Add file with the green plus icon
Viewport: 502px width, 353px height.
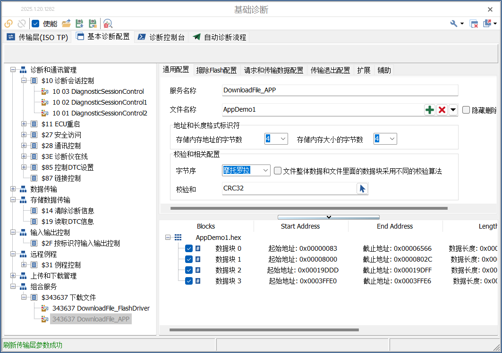[430, 110]
